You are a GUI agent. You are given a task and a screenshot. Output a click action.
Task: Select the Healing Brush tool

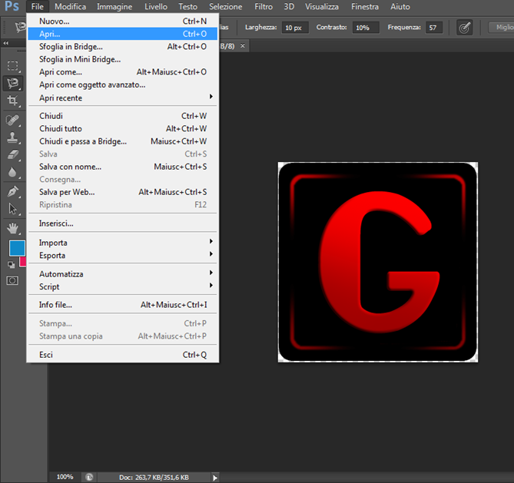[13, 120]
